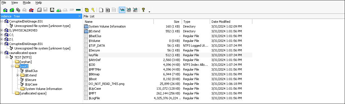Select the [unallocated space] folder
This screenshot has height=104, width=345.
pyautogui.click(x=33, y=93)
